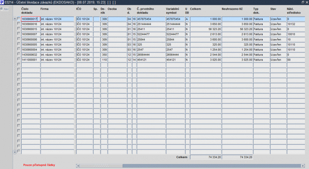The width and height of the screenshot is (309, 169).
Task: Select document number field 1630900016
Action: (31, 24)
